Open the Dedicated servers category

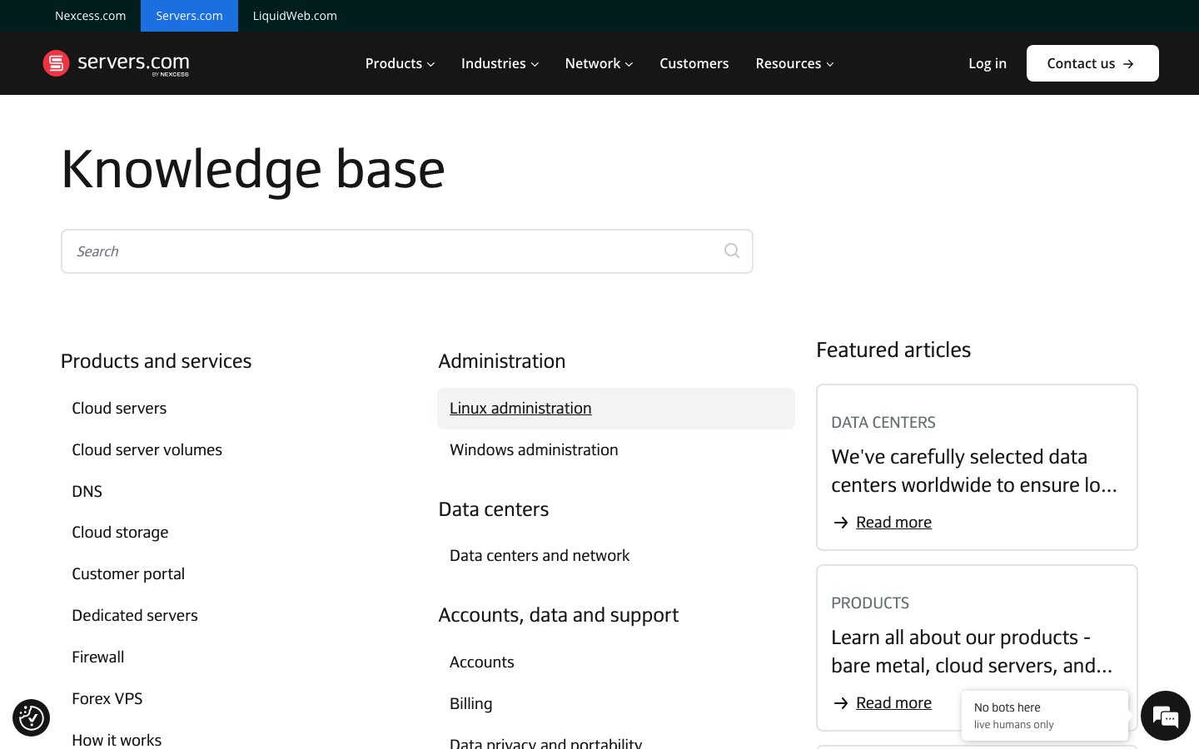[135, 616]
